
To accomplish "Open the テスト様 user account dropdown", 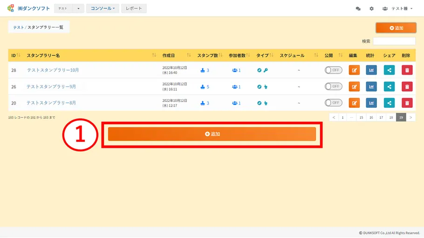I will click(397, 9).
